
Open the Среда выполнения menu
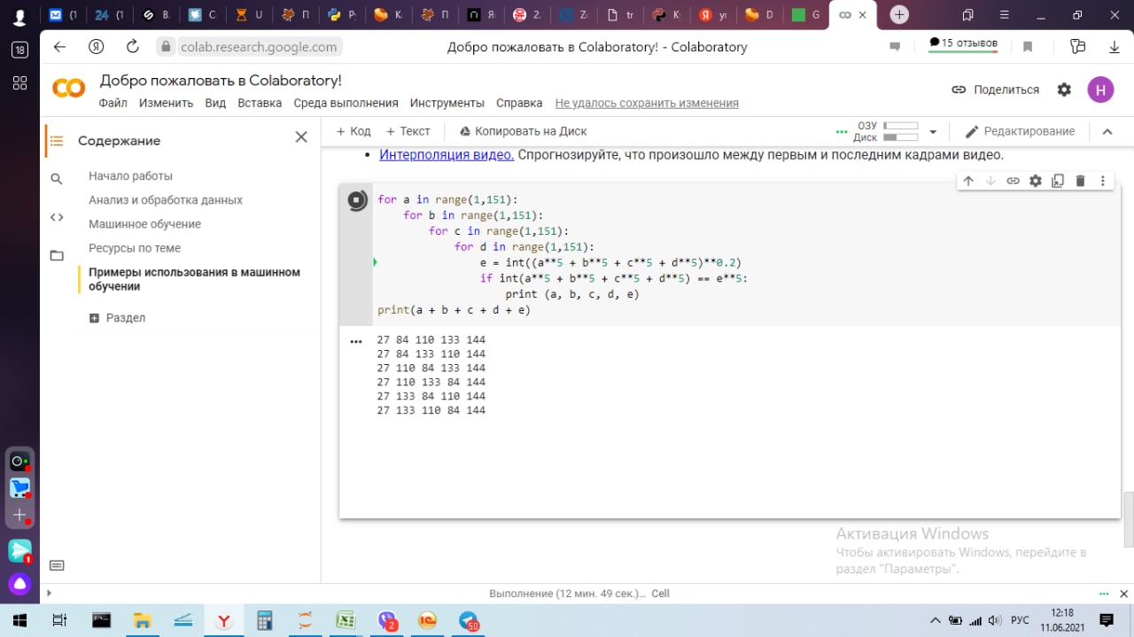click(x=346, y=103)
